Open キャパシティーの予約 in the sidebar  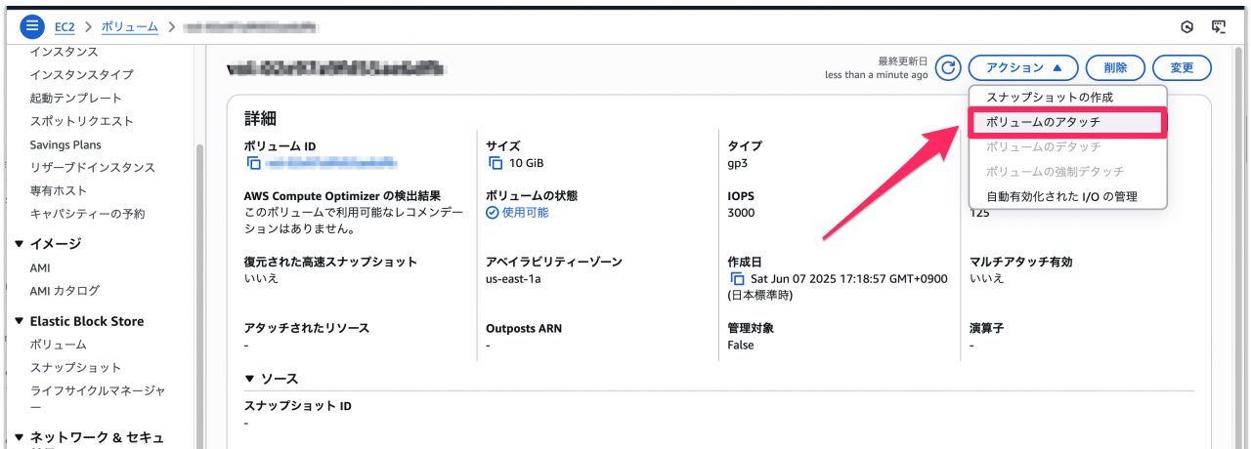coord(87,214)
